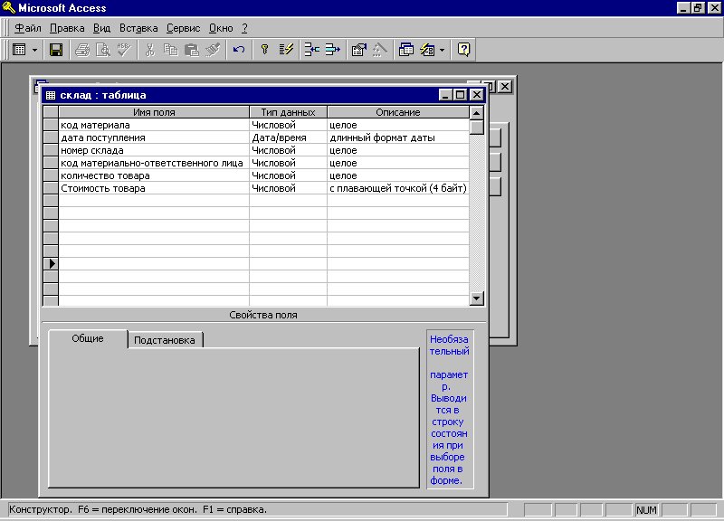Open Print Preview icon
724x521 pixels.
pos(103,50)
